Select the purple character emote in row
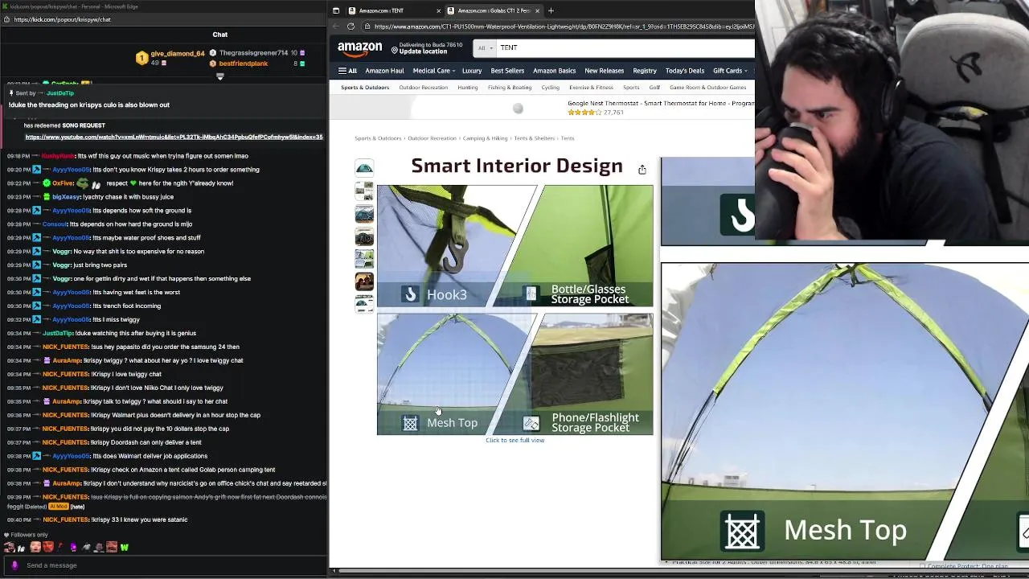 coord(73,548)
